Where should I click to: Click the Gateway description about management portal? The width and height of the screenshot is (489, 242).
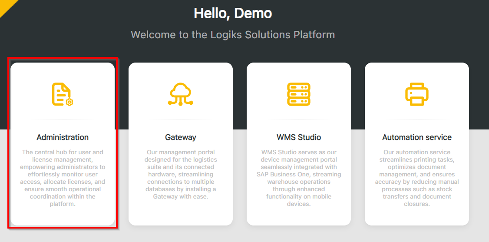[181, 175]
